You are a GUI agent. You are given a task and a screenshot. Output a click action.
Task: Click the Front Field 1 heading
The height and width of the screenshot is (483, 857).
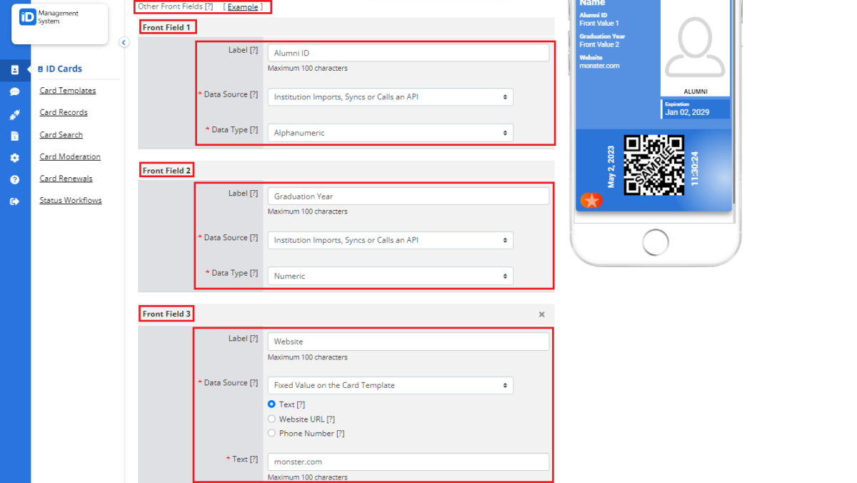(167, 27)
